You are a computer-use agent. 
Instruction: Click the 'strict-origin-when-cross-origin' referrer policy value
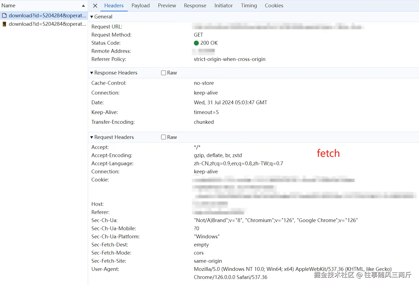(x=229, y=59)
